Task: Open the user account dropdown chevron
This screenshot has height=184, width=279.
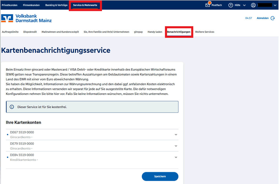Action: pos(275,5)
